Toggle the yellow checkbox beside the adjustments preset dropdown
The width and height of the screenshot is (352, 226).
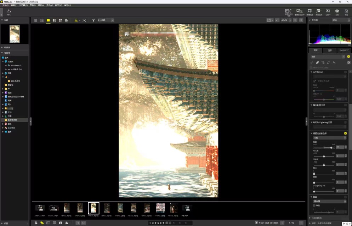click(x=348, y=56)
